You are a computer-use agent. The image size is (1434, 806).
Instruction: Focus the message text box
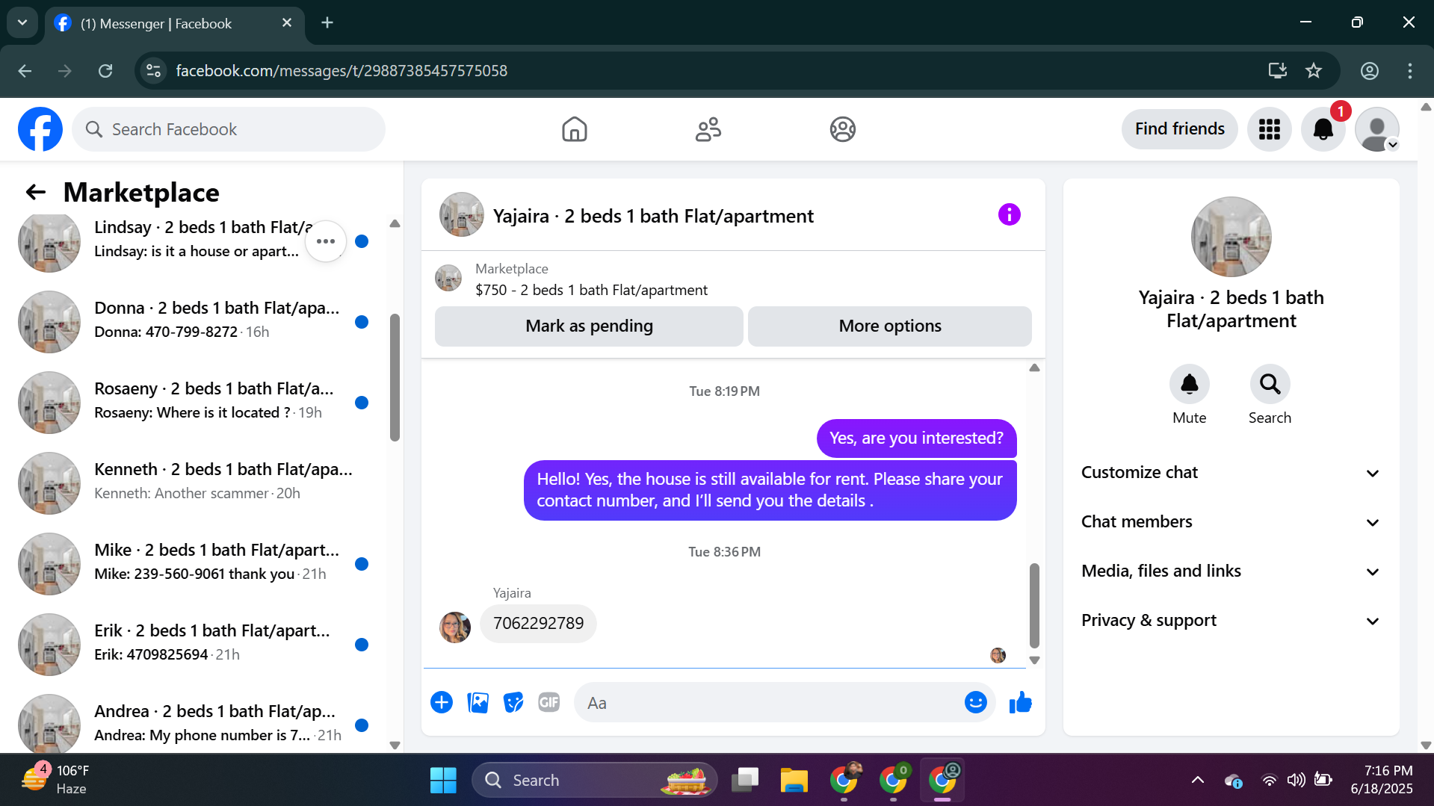coord(770,703)
